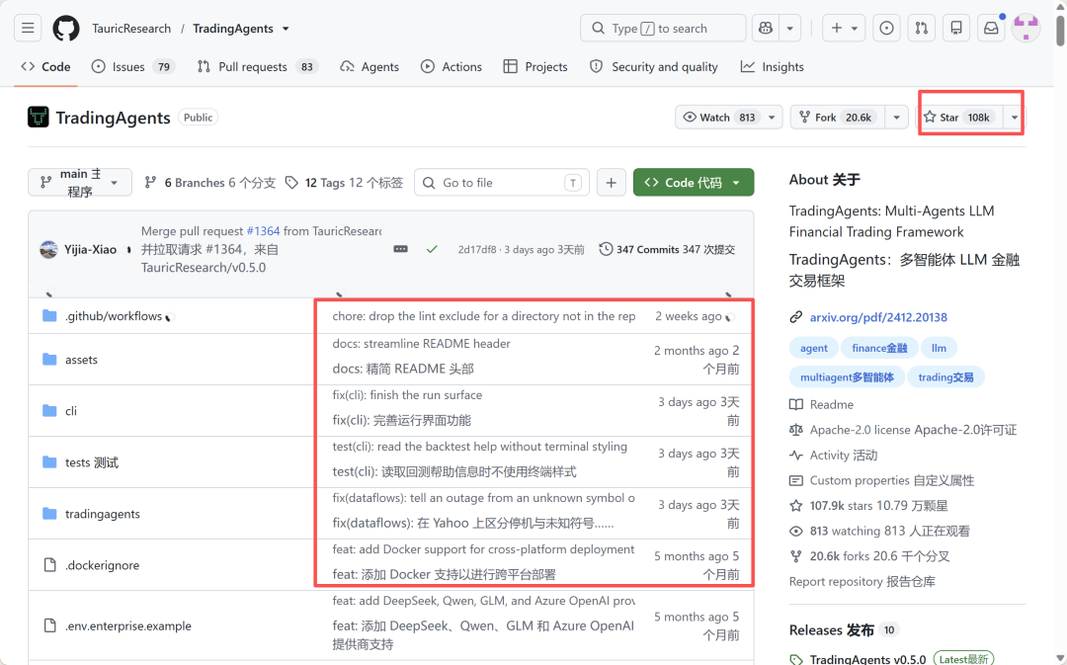The width and height of the screenshot is (1067, 665).
Task: Click the Go to file search box
Action: click(502, 183)
